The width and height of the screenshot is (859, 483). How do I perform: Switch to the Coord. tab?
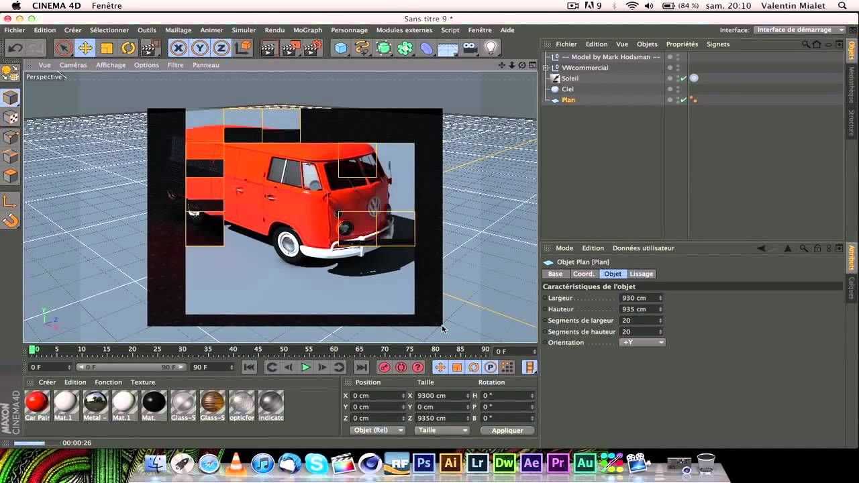[x=583, y=274]
